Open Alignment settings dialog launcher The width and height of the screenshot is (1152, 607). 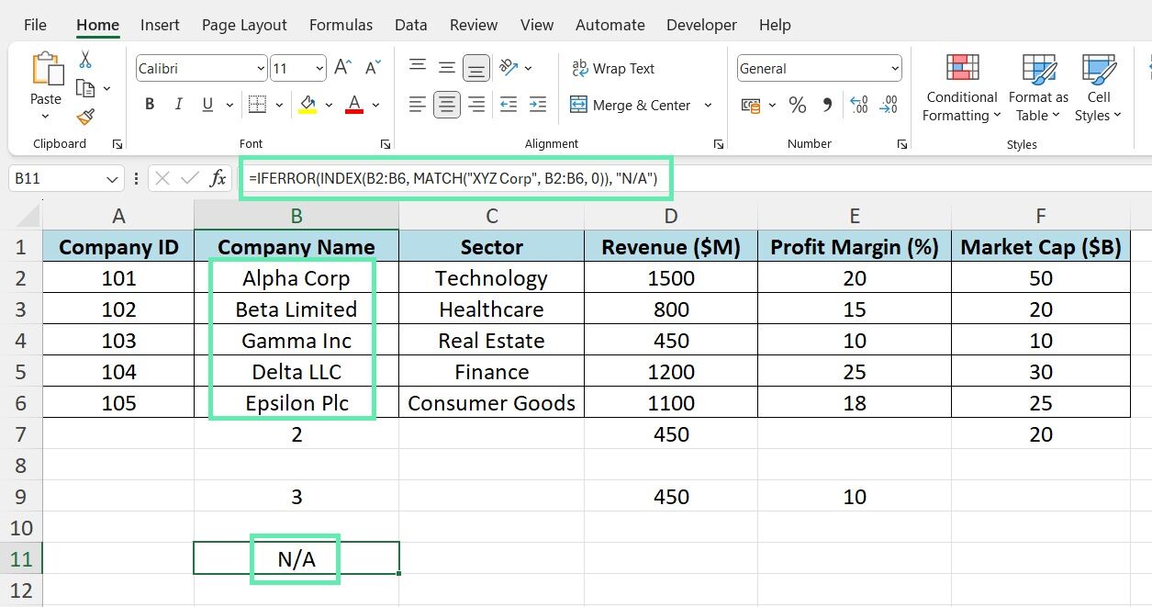[x=719, y=144]
